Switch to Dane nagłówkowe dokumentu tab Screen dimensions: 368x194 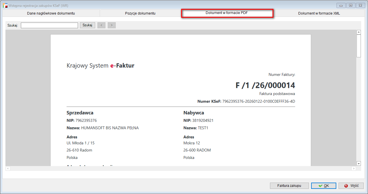(x=51, y=13)
